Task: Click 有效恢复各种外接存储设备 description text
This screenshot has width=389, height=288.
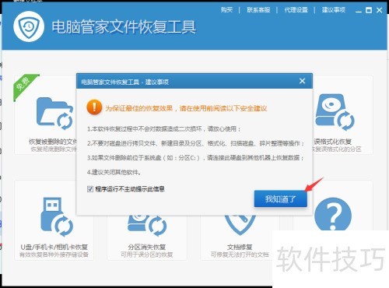Action: click(x=54, y=255)
